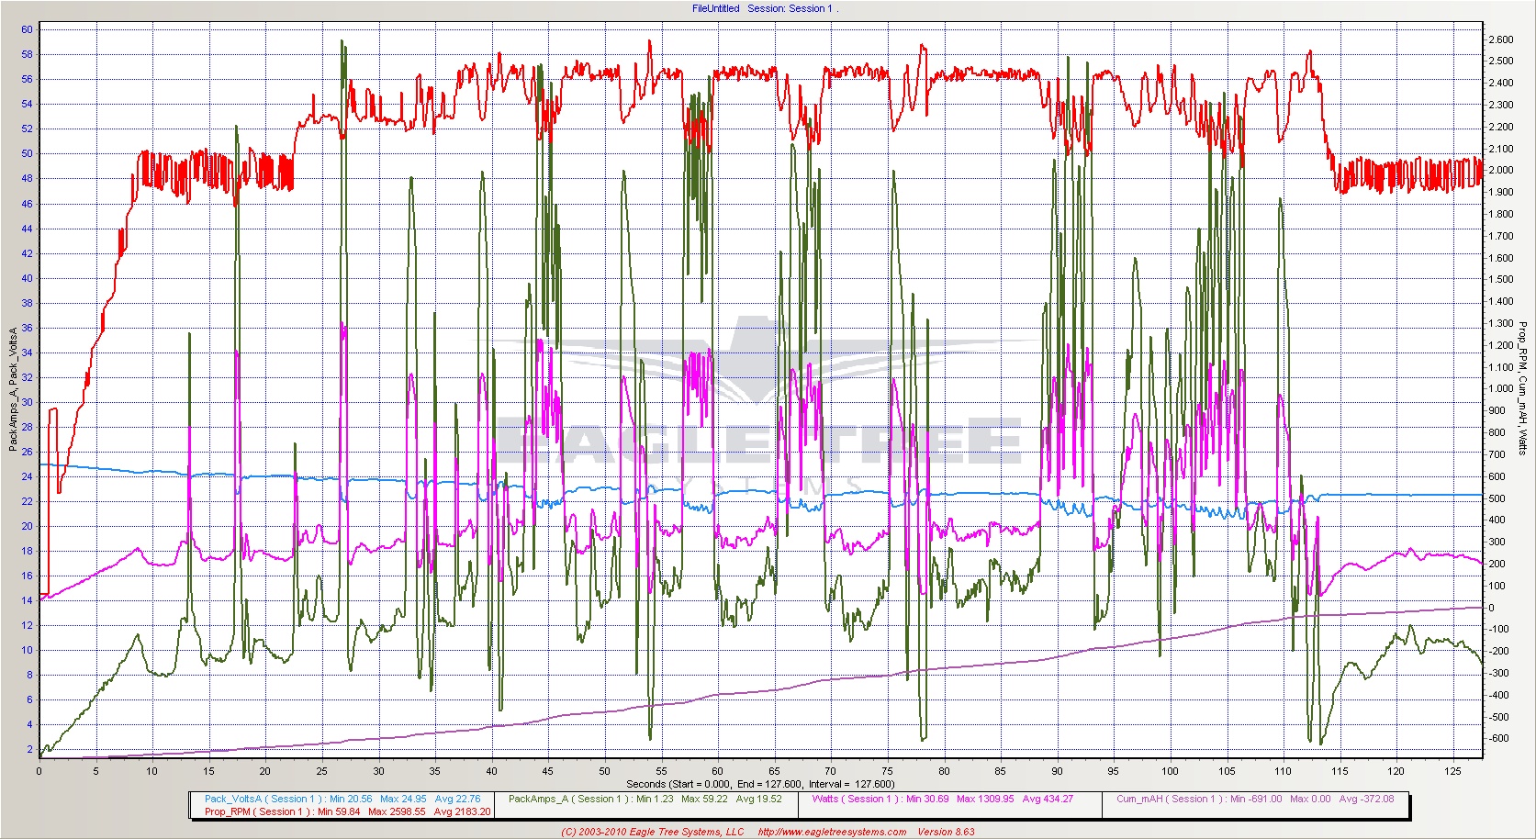The width and height of the screenshot is (1536, 839).
Task: Click the 24 tick on left axis
Action: click(27, 477)
